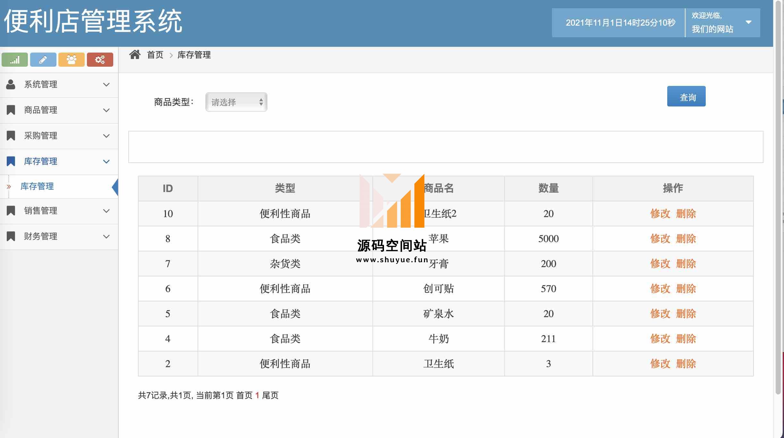Viewport: 784px width, 438px height.
Task: Click the bookmark icon beside 销售管理
Action: pos(11,211)
